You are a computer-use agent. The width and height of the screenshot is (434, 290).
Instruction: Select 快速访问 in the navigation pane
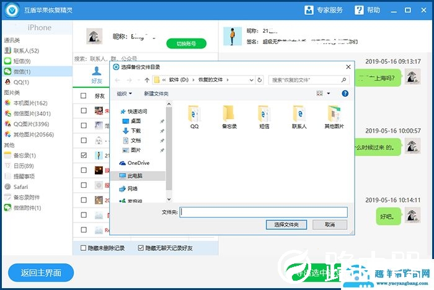point(134,112)
